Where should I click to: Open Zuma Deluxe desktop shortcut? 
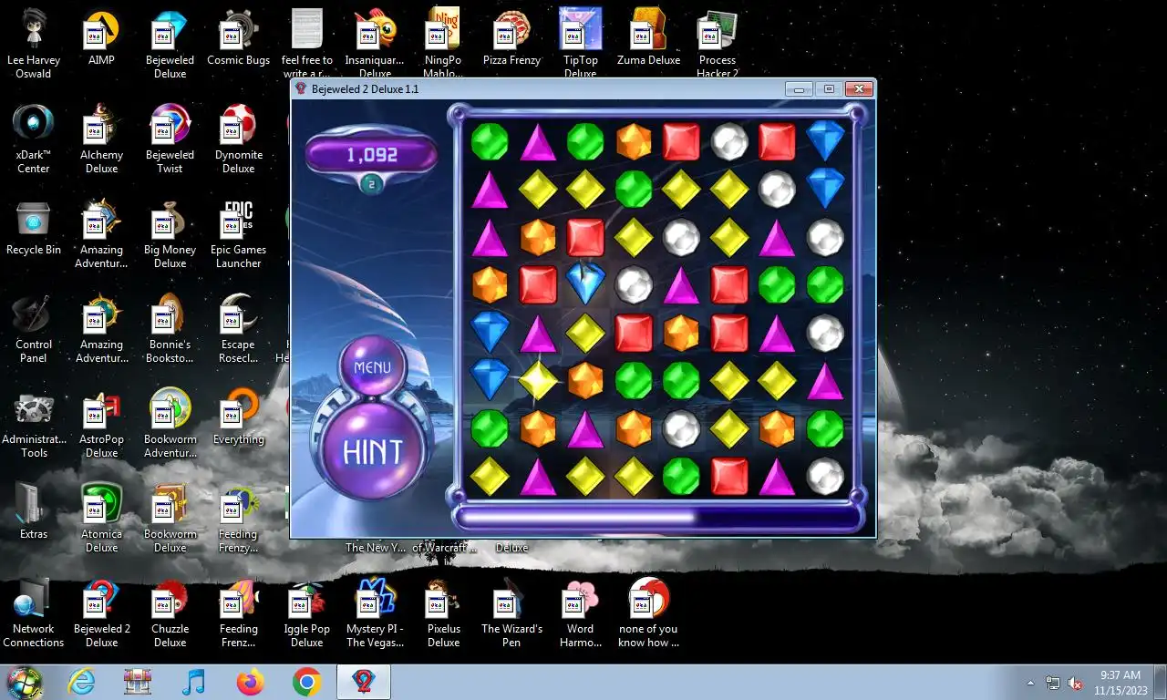(x=648, y=38)
